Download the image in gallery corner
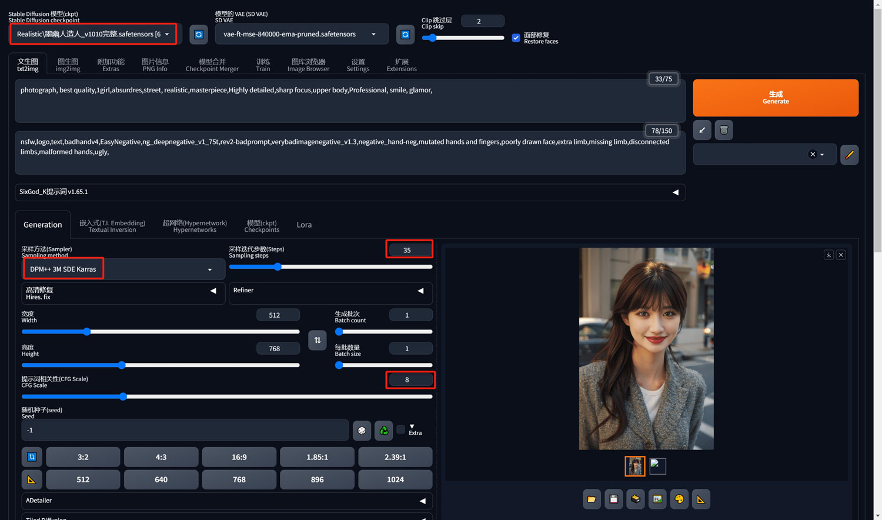 click(828, 255)
